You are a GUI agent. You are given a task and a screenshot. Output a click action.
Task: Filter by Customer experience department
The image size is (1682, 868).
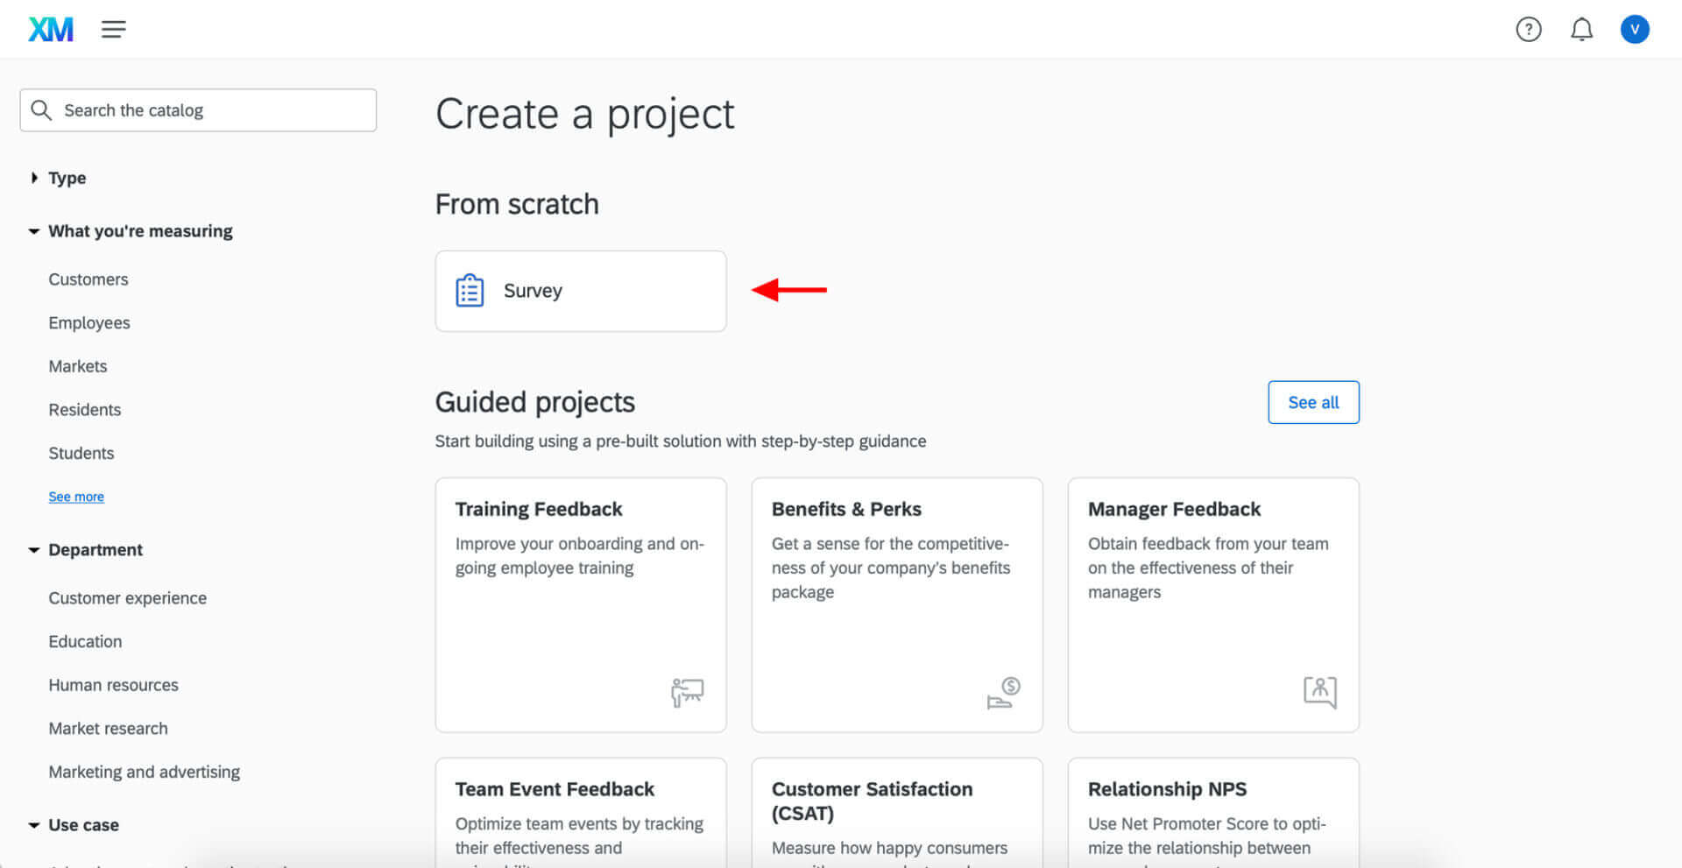(x=128, y=598)
